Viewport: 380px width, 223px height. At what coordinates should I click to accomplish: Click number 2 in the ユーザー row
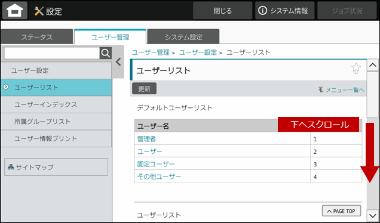click(x=315, y=151)
